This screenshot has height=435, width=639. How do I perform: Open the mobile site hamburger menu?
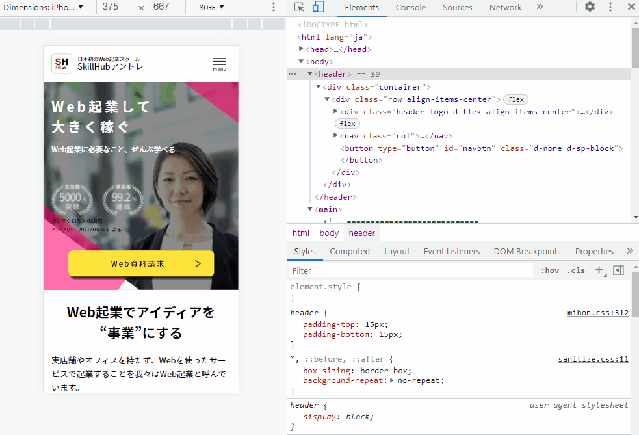(219, 64)
